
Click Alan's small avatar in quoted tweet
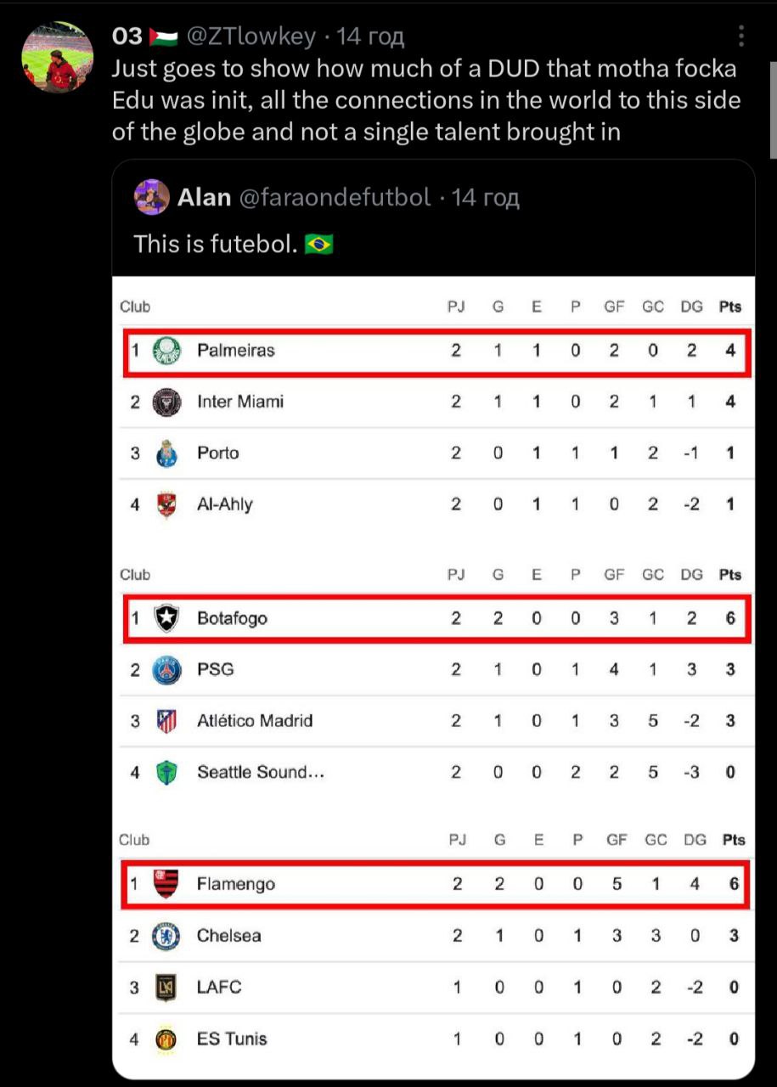151,198
